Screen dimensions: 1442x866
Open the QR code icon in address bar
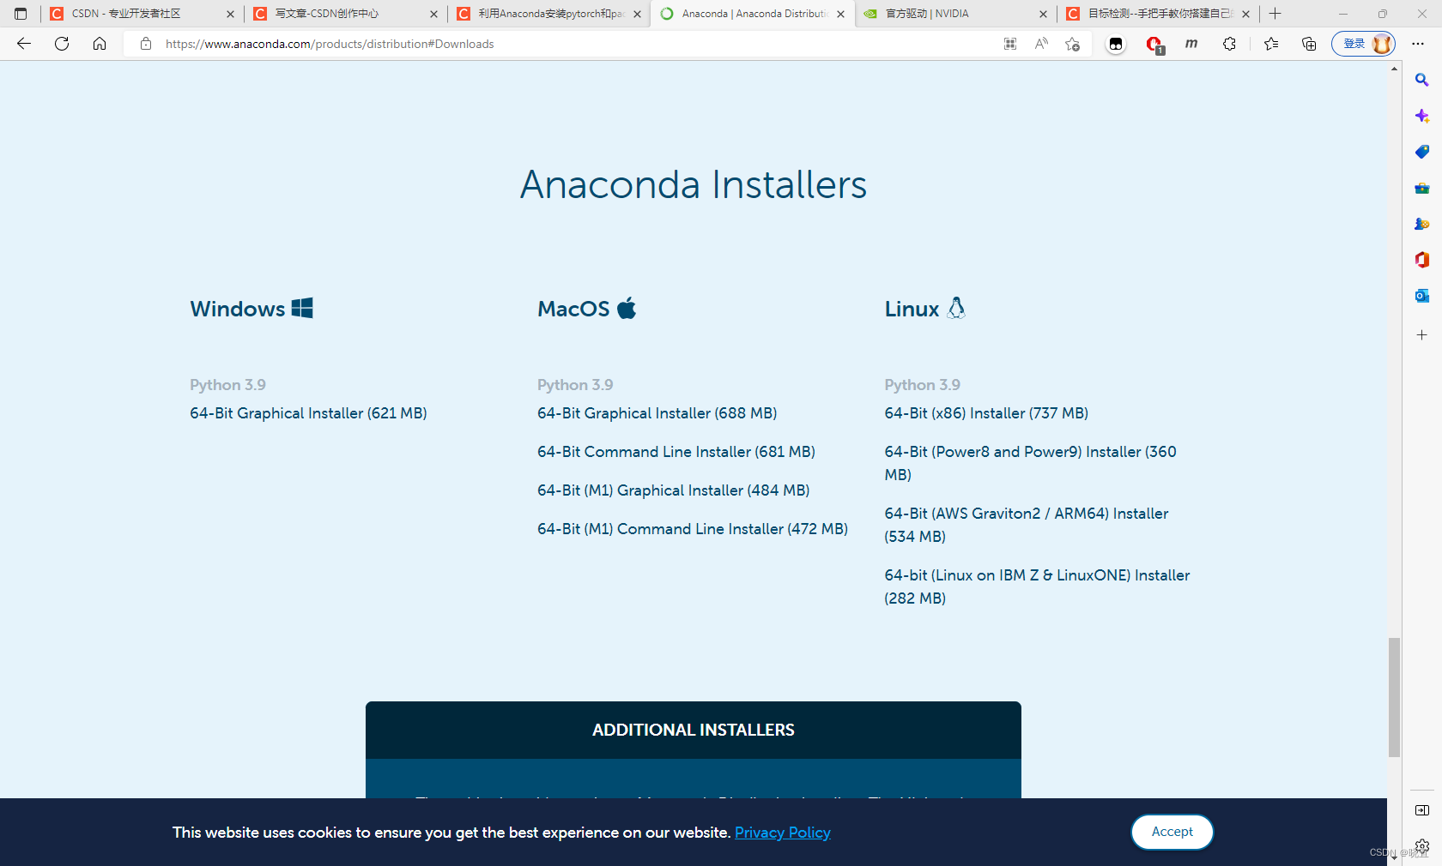click(1010, 44)
